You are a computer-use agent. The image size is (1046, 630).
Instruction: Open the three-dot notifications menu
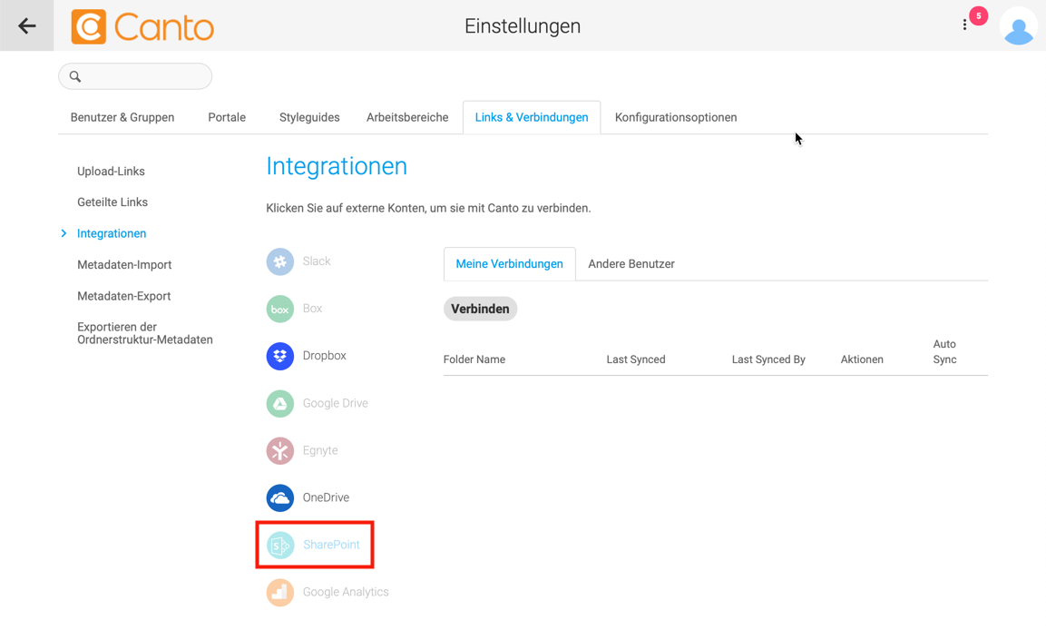[x=964, y=25]
